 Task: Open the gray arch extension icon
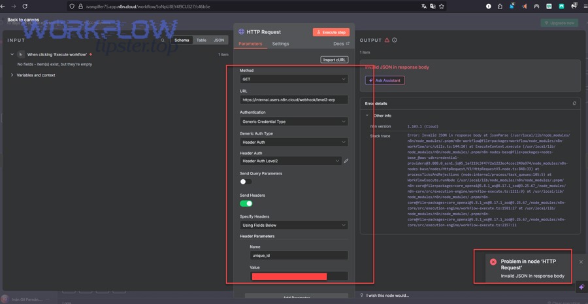click(x=536, y=7)
